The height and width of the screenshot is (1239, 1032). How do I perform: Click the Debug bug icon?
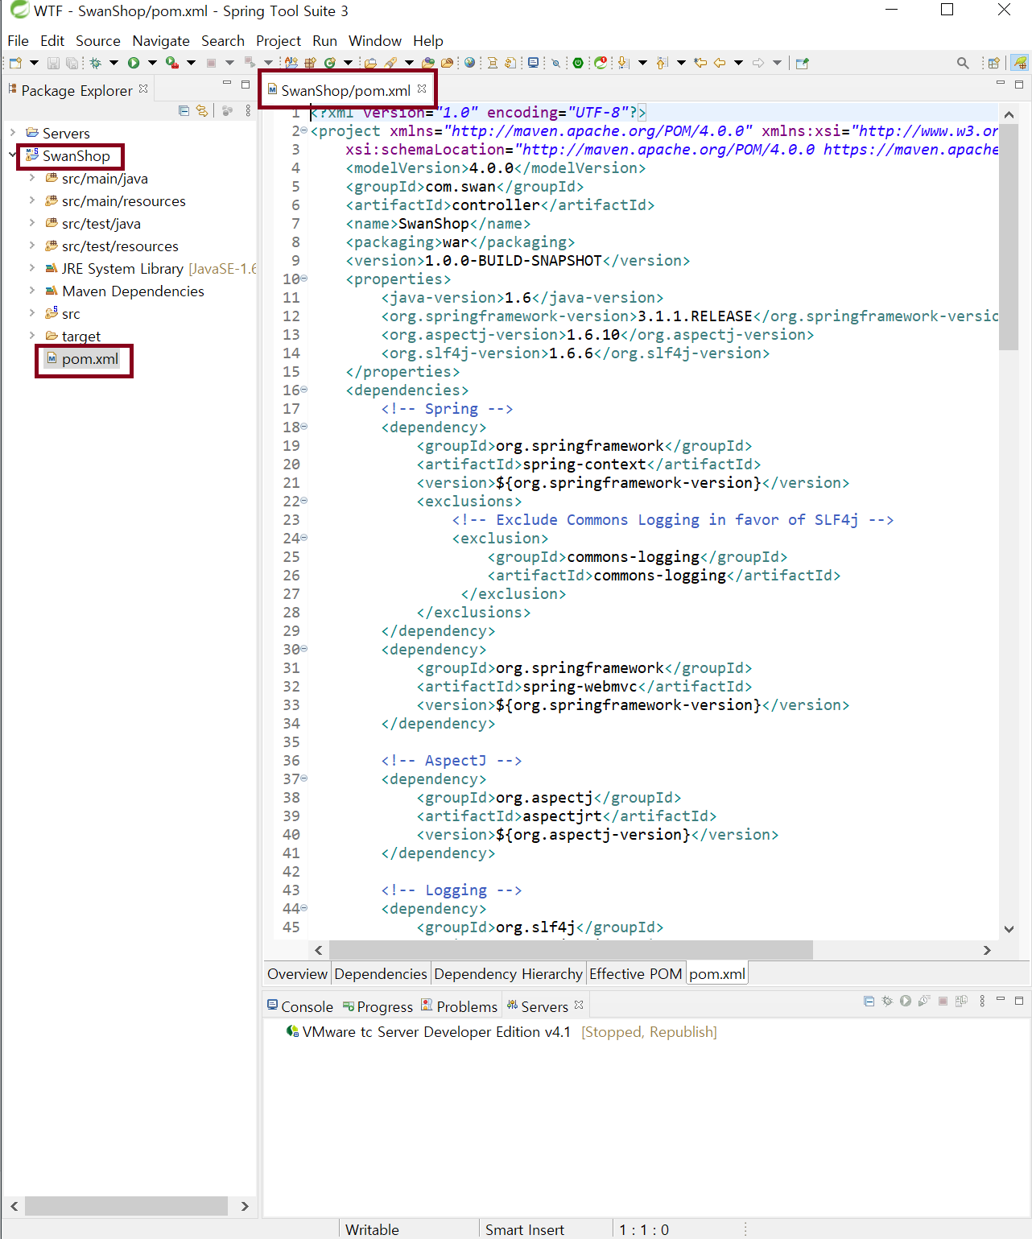(95, 63)
